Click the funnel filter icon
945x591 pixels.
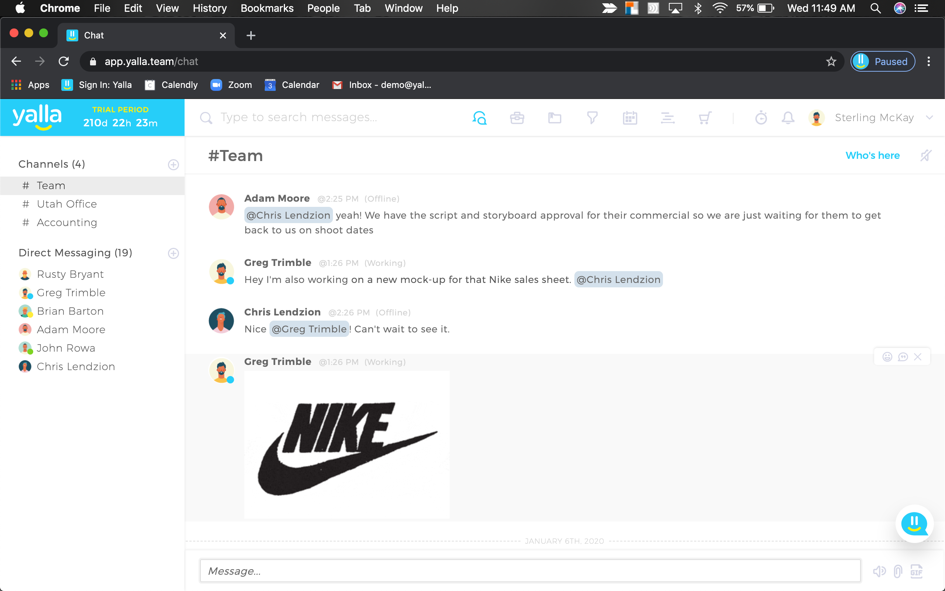(x=592, y=118)
